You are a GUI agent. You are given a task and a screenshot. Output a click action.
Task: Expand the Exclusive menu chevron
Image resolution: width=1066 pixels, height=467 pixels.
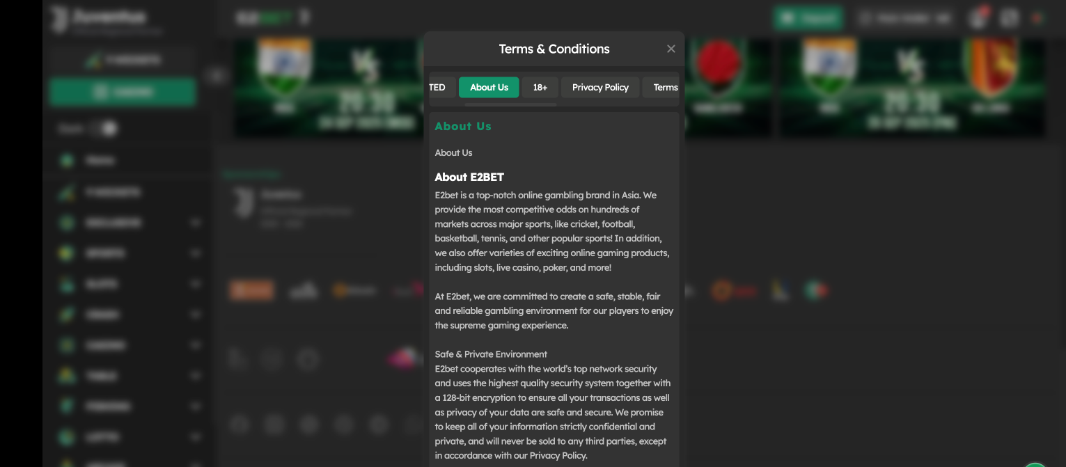[196, 223]
